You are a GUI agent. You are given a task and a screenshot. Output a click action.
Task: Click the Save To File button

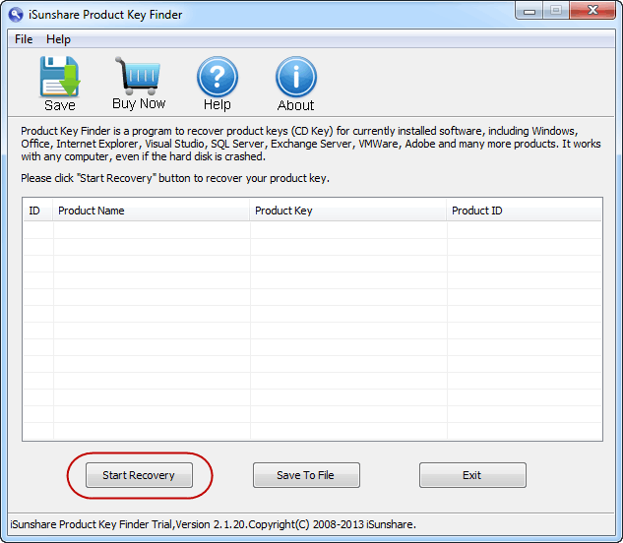pos(305,475)
